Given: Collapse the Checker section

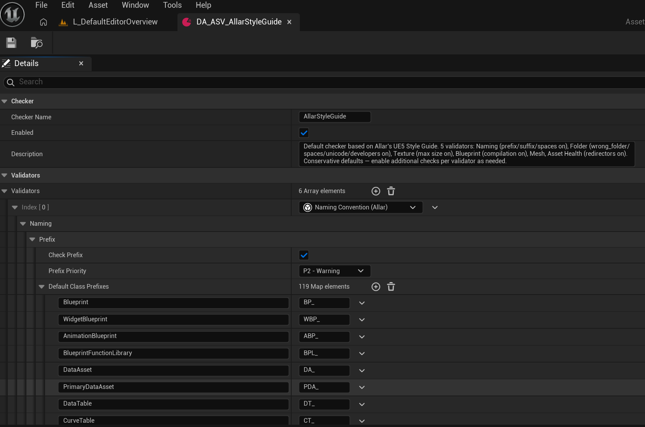Looking at the screenshot, I should click(5, 101).
